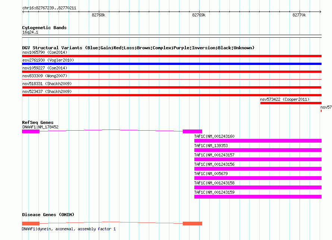Open the TAF1C|NM_005679 transcript label
332x240 pixels.
tap(211, 174)
